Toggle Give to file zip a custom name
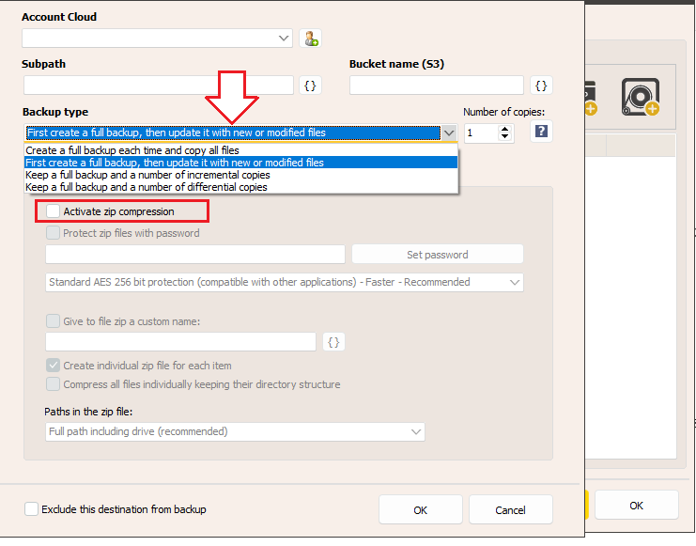696x546 pixels. [53, 320]
